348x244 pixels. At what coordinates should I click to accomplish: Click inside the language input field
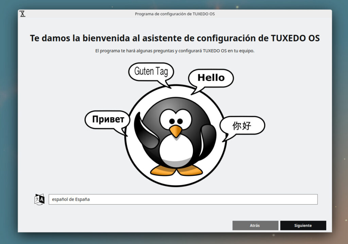[136, 199]
